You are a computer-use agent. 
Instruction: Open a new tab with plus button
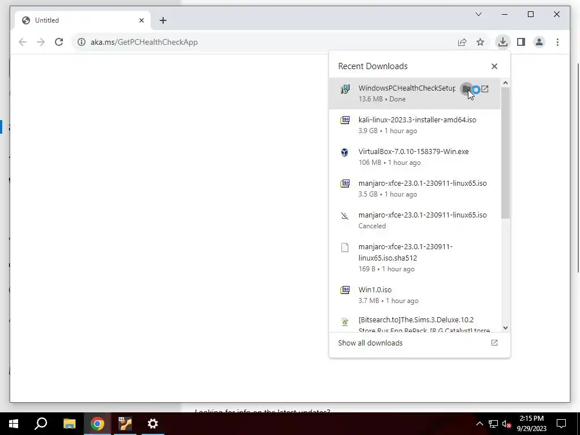coord(163,20)
